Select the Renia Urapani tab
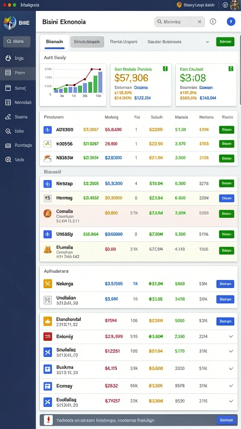 click(123, 42)
